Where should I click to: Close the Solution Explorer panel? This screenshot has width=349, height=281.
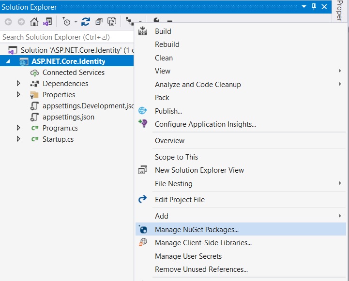point(324,7)
